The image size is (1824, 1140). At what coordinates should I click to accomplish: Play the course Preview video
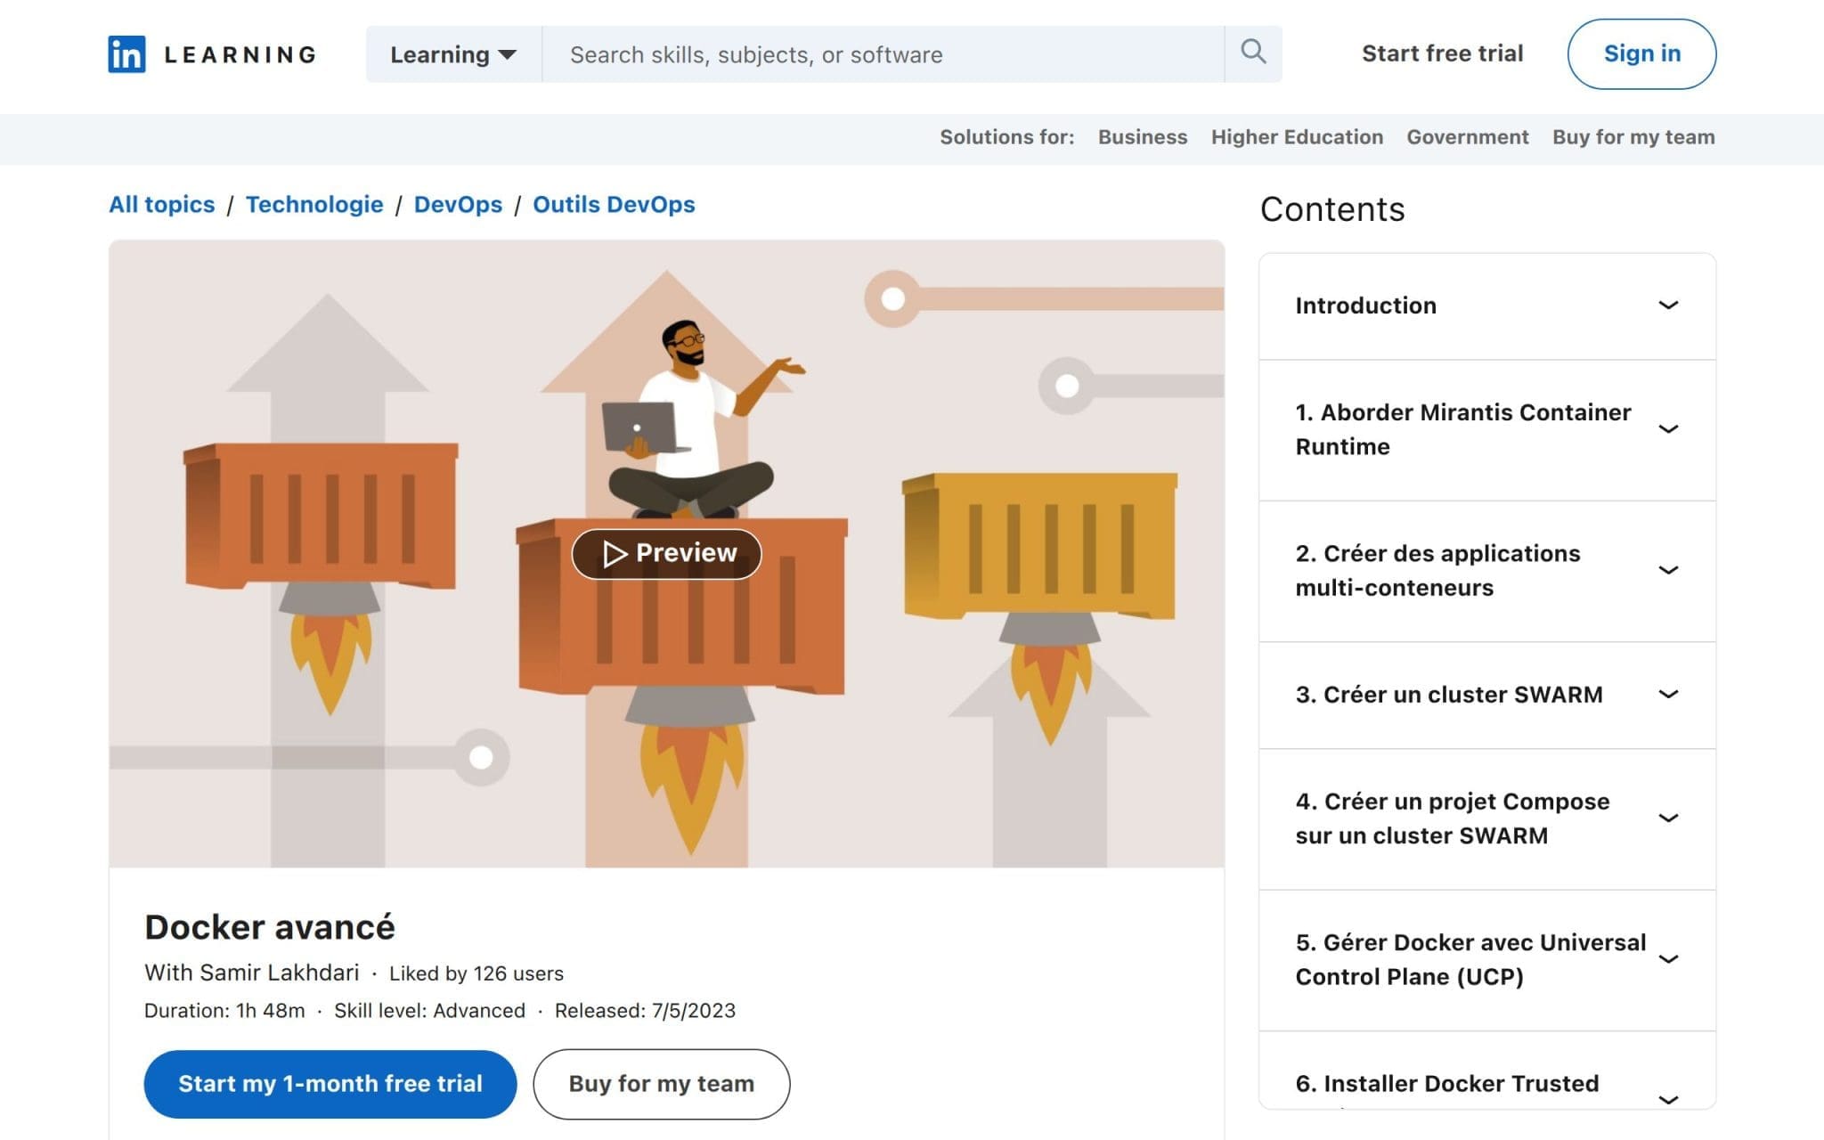[x=666, y=553]
